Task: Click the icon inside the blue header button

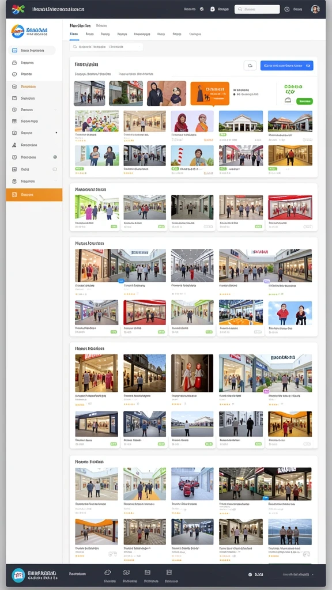Action: (x=308, y=66)
